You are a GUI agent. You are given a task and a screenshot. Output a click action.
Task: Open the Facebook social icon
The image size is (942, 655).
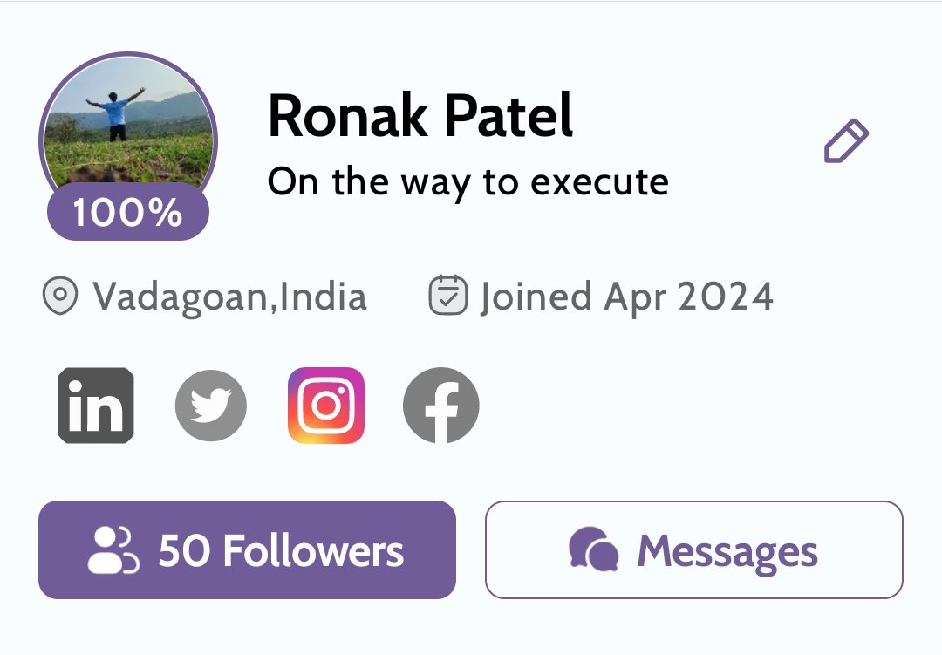click(x=440, y=406)
